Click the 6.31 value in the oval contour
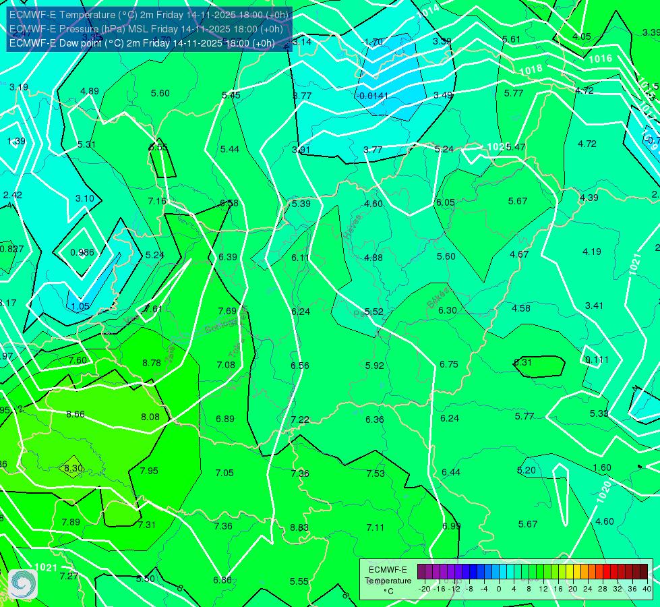The width and height of the screenshot is (660, 607). coord(522,362)
